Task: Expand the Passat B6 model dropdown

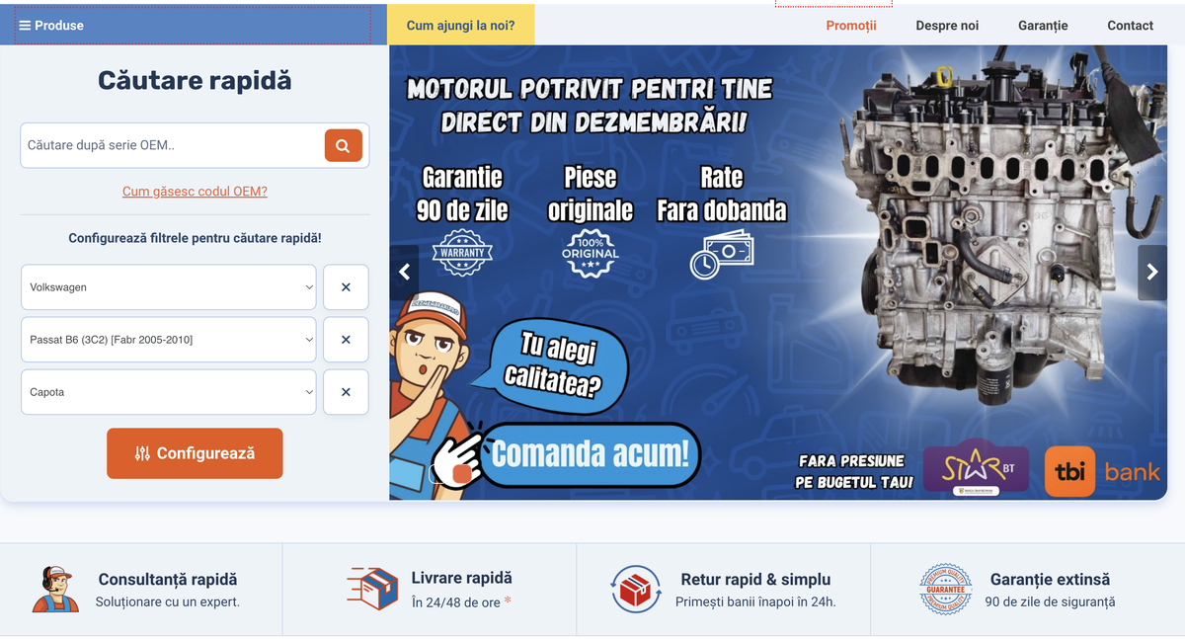Action: click(169, 340)
